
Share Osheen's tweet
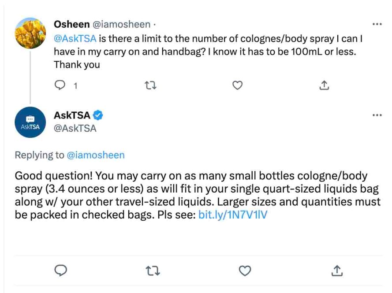[x=324, y=85]
